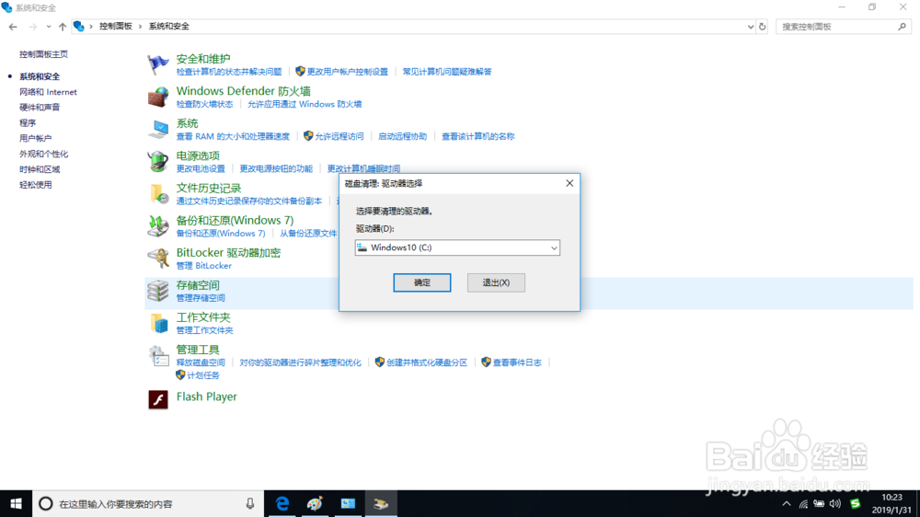Go up one level in address bar
The height and width of the screenshot is (517, 920).
63,27
